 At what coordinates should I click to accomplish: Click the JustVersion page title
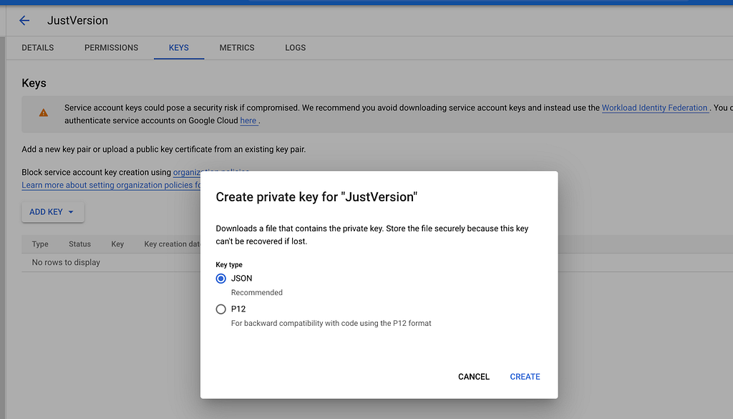(x=77, y=21)
